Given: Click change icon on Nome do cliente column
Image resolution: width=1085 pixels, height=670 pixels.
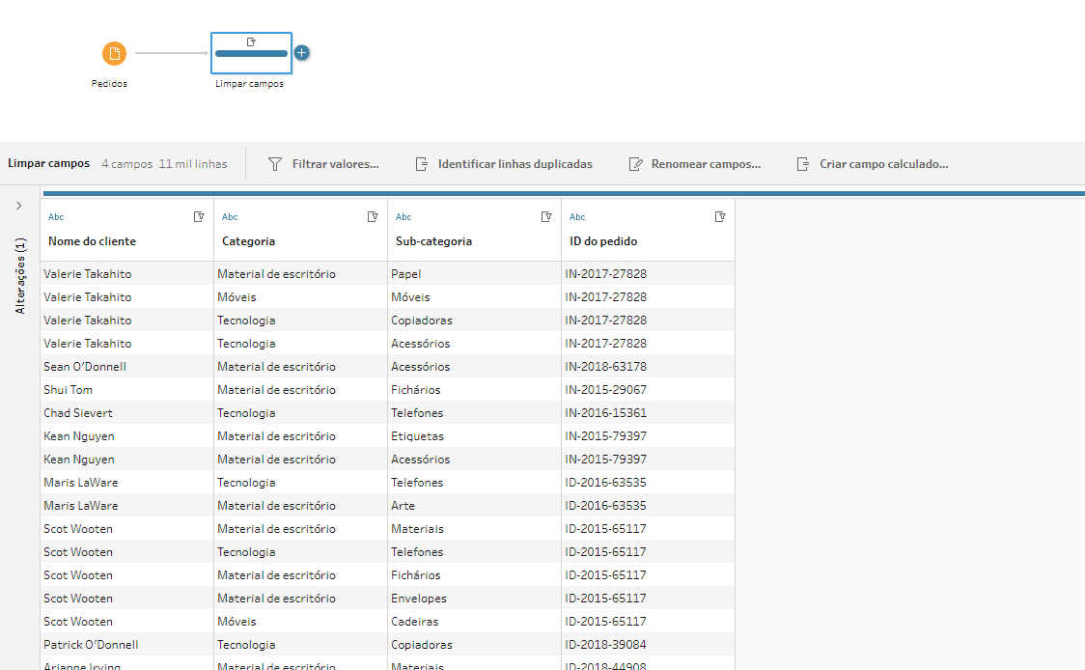Looking at the screenshot, I should [199, 217].
